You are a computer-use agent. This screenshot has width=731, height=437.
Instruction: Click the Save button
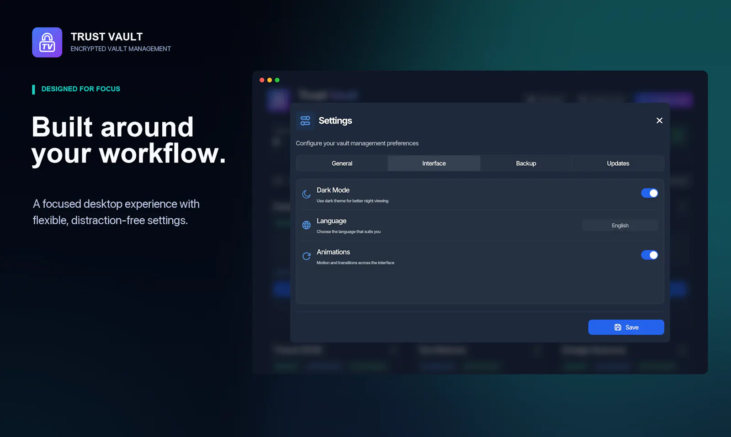tap(626, 327)
